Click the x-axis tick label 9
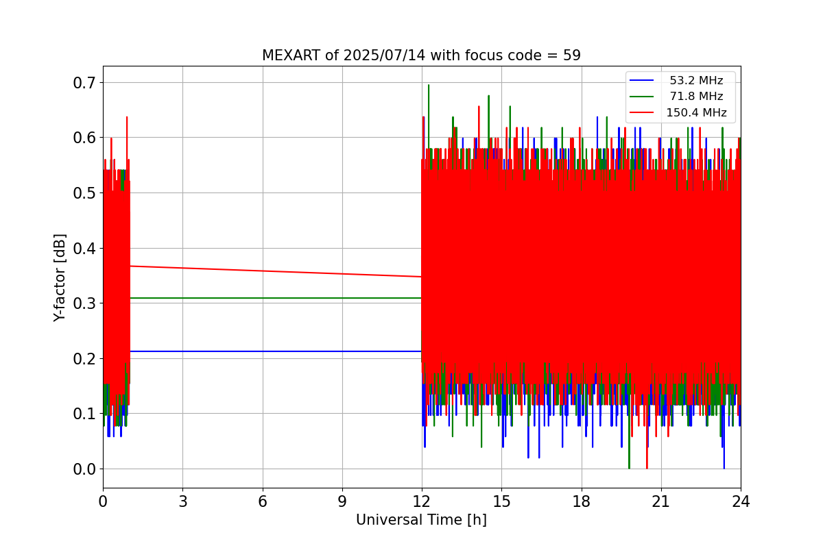The image size is (823, 548). (x=342, y=501)
